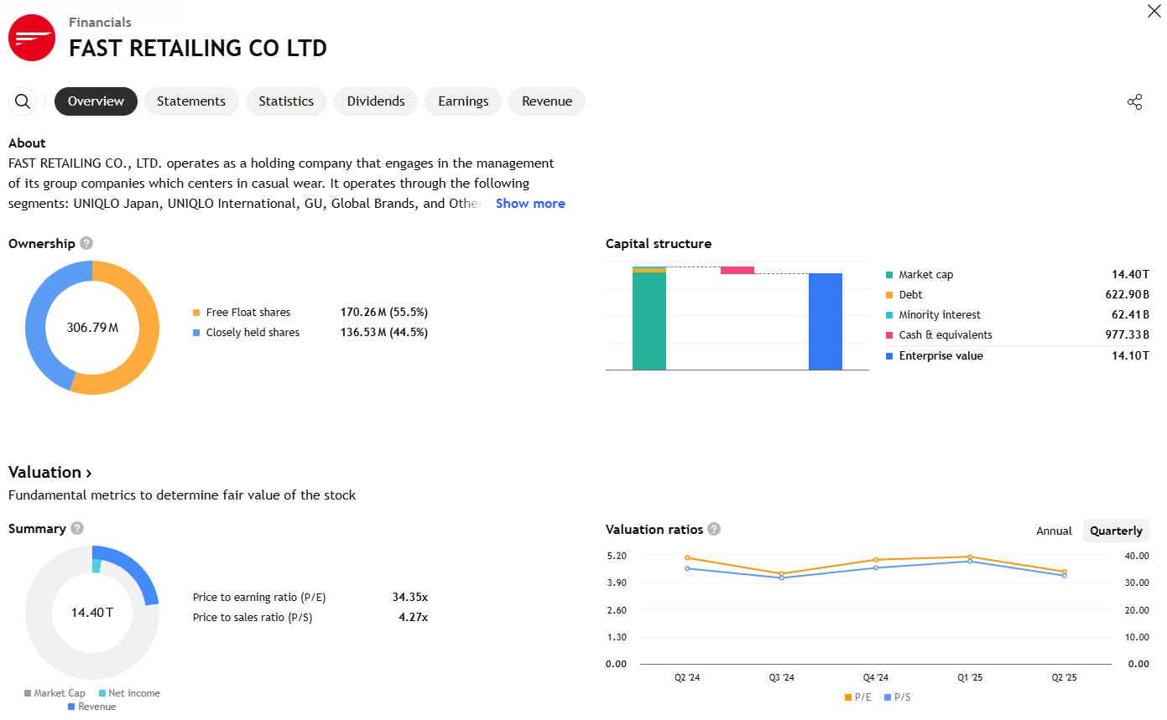Switch to the Revenue tab

pos(547,101)
